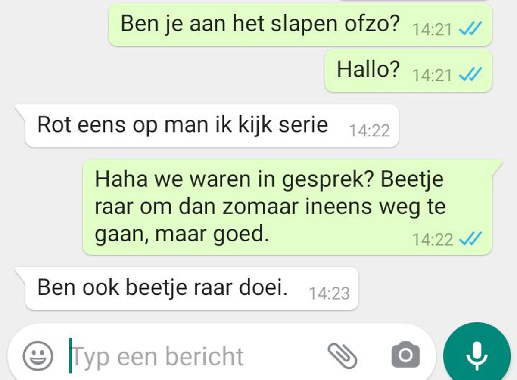This screenshot has height=380, width=517.
Task: Tap the 14:21 timestamp next to 'Hallo?'
Action: (432, 75)
